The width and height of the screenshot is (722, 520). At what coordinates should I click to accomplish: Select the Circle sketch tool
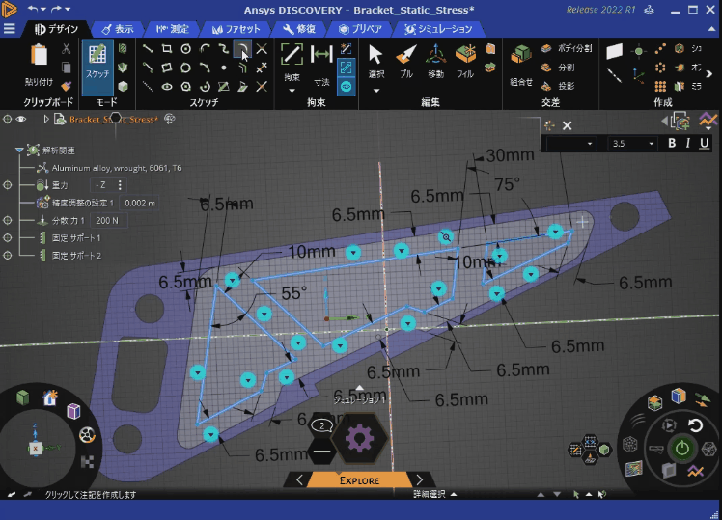[x=185, y=49]
